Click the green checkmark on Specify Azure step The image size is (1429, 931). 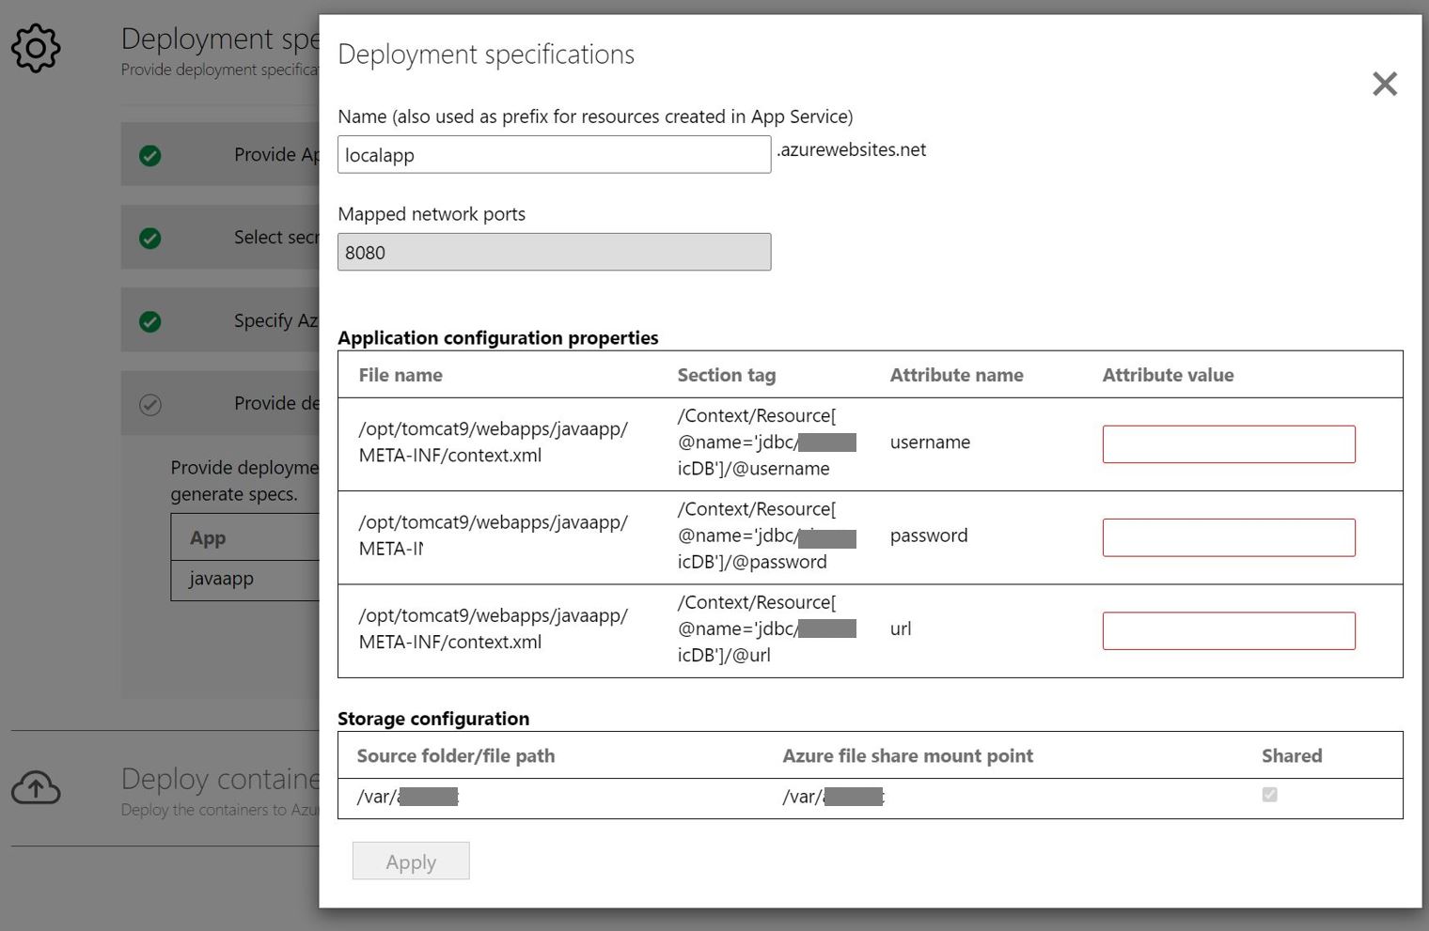(151, 319)
